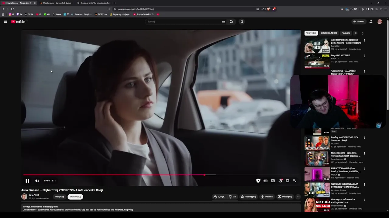Open browser main menu hamburger

pyautogui.click(x=386, y=9)
